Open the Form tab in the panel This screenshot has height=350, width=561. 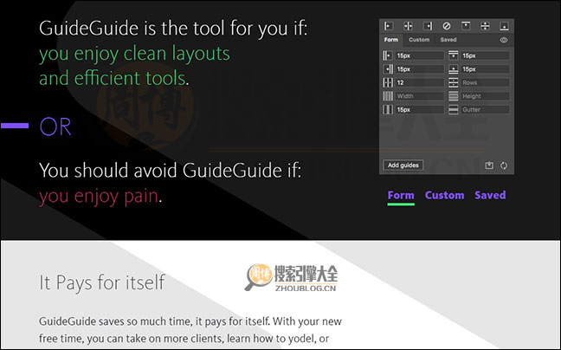[391, 40]
